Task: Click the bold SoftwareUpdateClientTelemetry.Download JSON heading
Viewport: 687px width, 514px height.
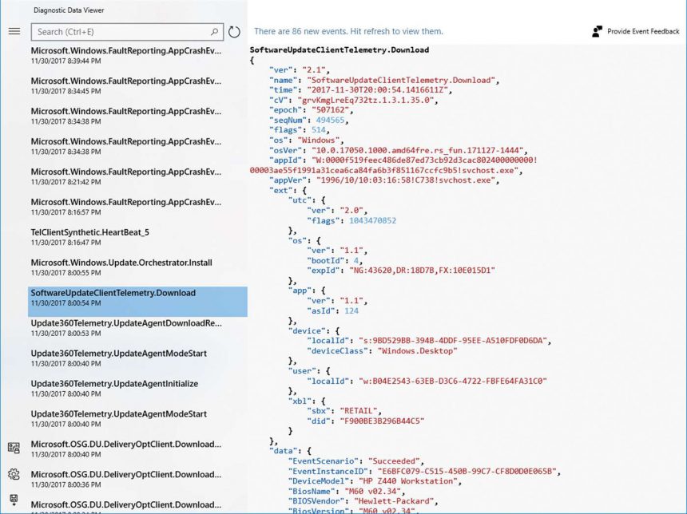Action: point(340,50)
